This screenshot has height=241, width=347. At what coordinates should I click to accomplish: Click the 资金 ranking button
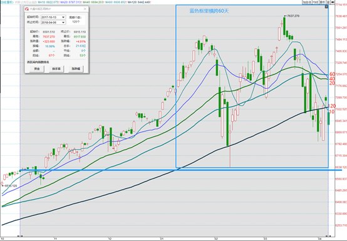[x=37, y=69]
